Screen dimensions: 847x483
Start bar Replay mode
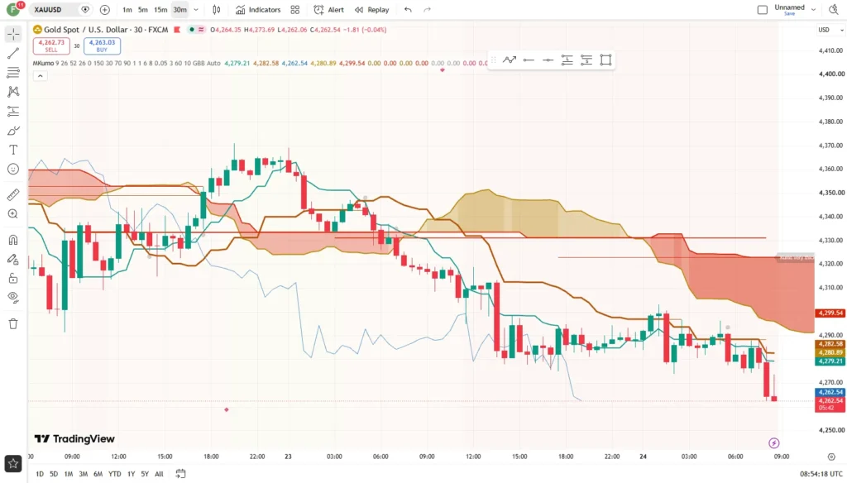[x=371, y=10]
